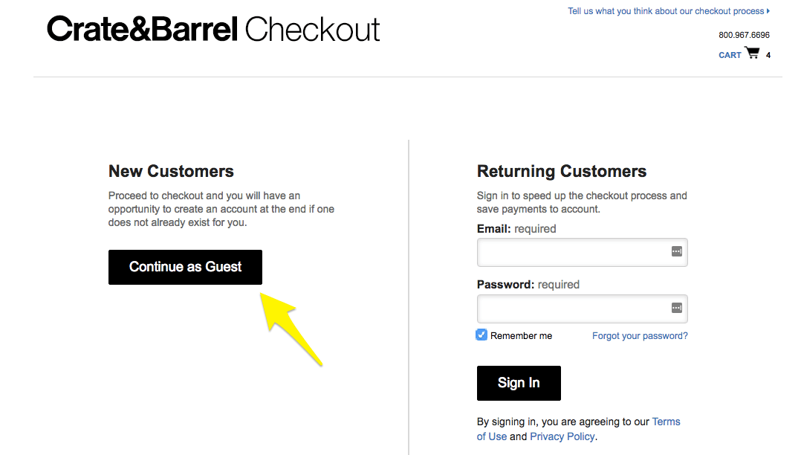Click the Checkout title text in header
This screenshot has height=455, width=801.
313,29
